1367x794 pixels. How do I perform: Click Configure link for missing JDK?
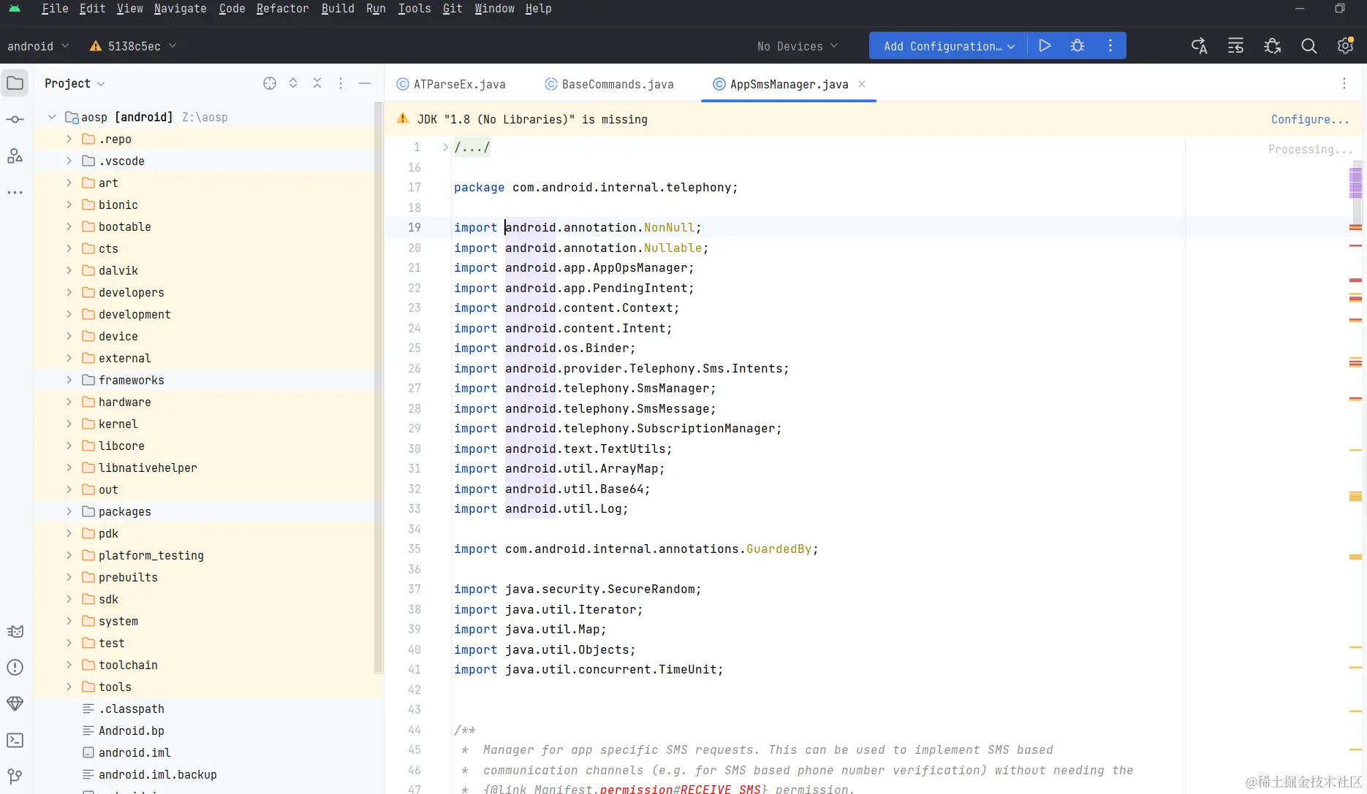[x=1310, y=119]
